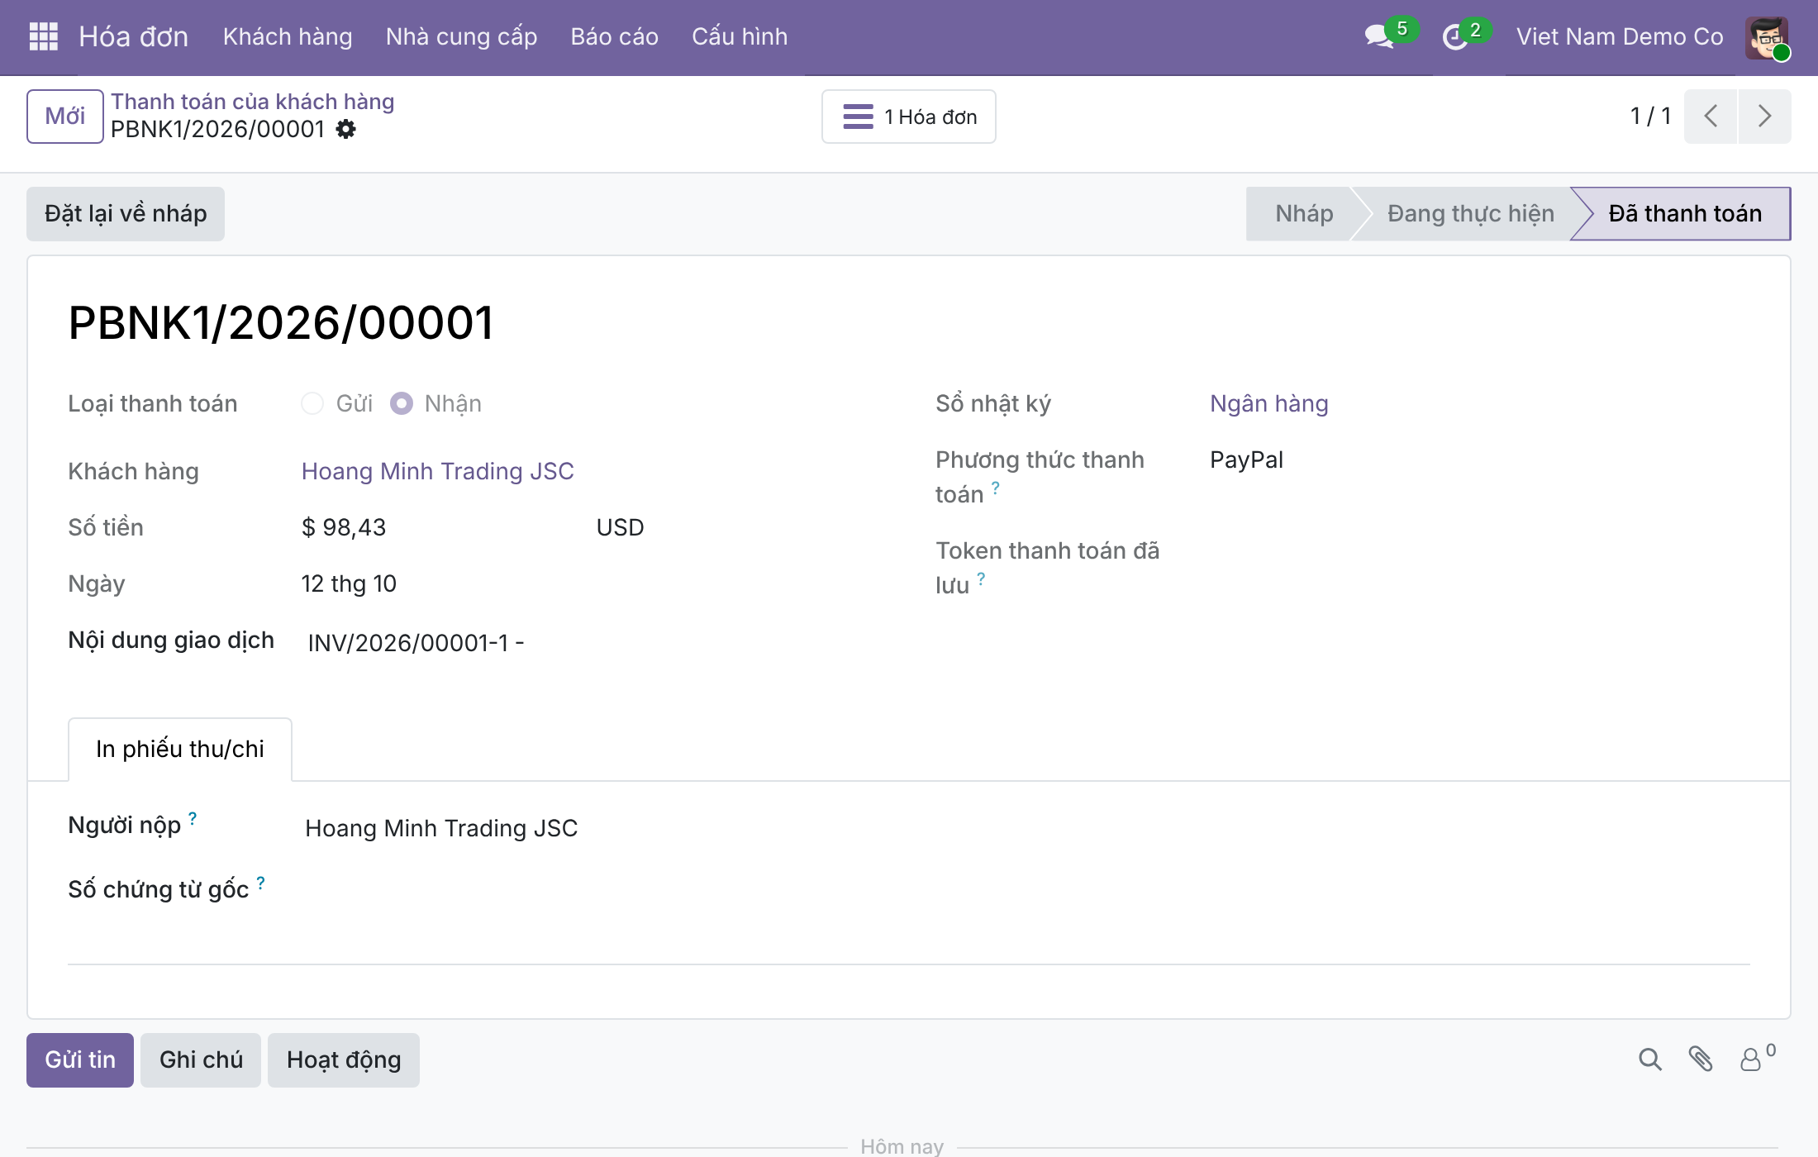The image size is (1818, 1157).
Task: Click the Gửi tin button
Action: (80, 1059)
